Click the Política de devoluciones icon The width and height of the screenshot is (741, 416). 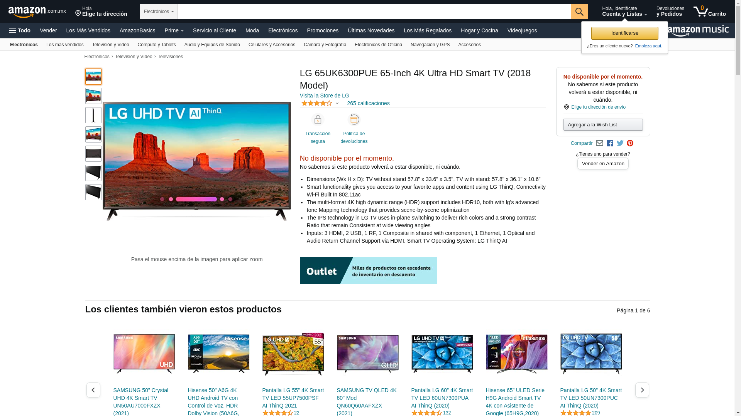coord(354,120)
